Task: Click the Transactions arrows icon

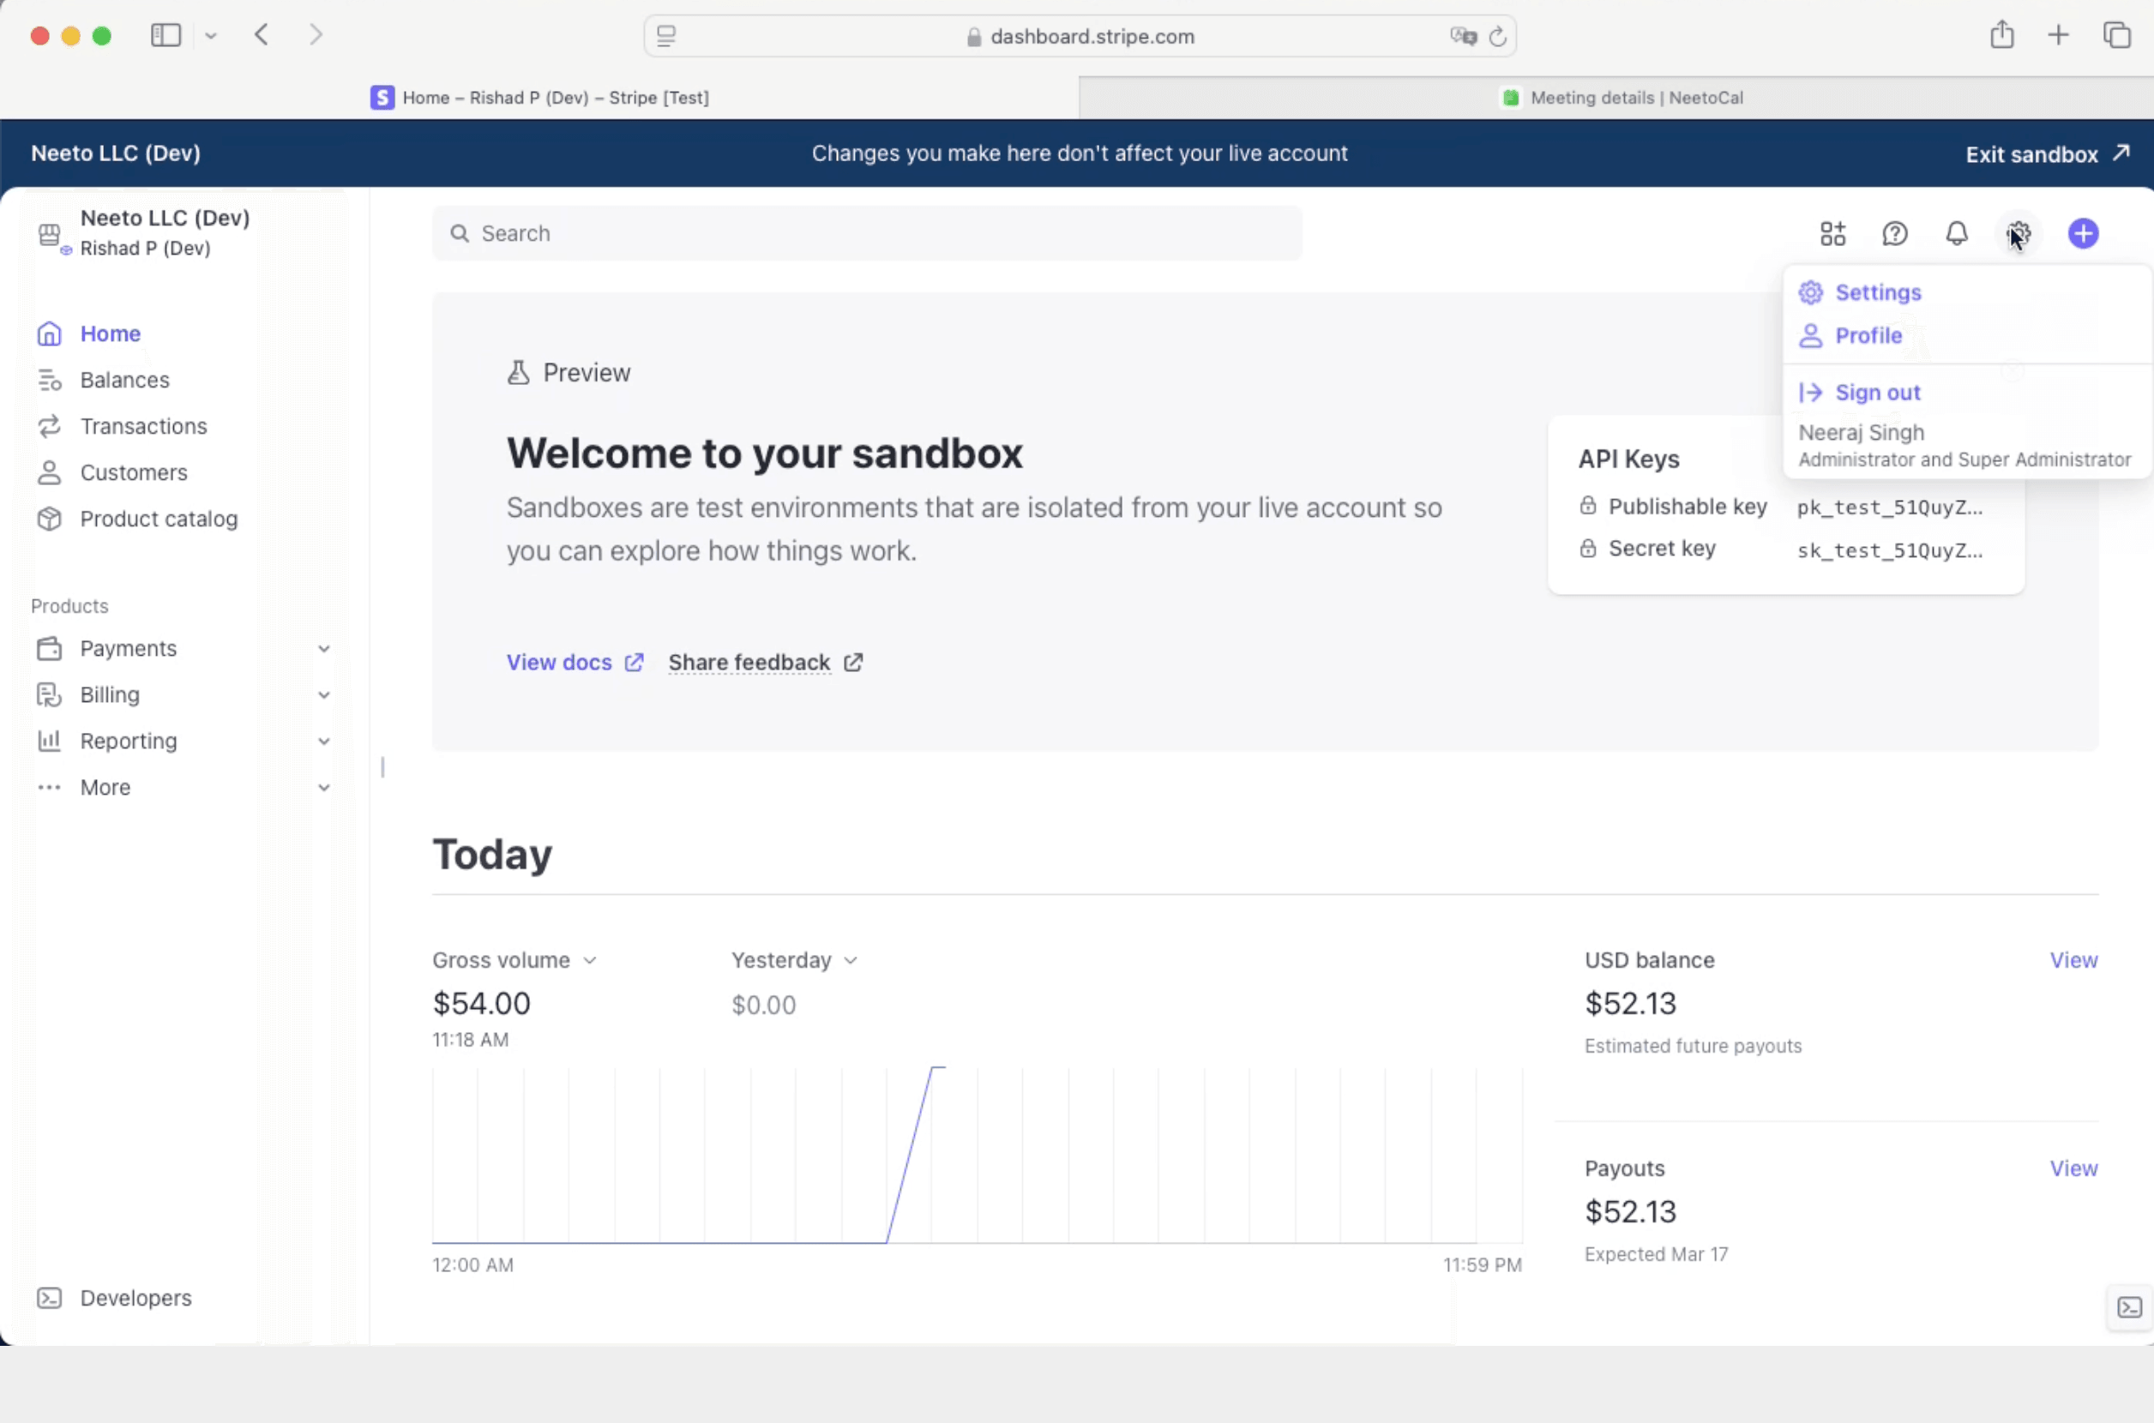Action: (x=49, y=427)
